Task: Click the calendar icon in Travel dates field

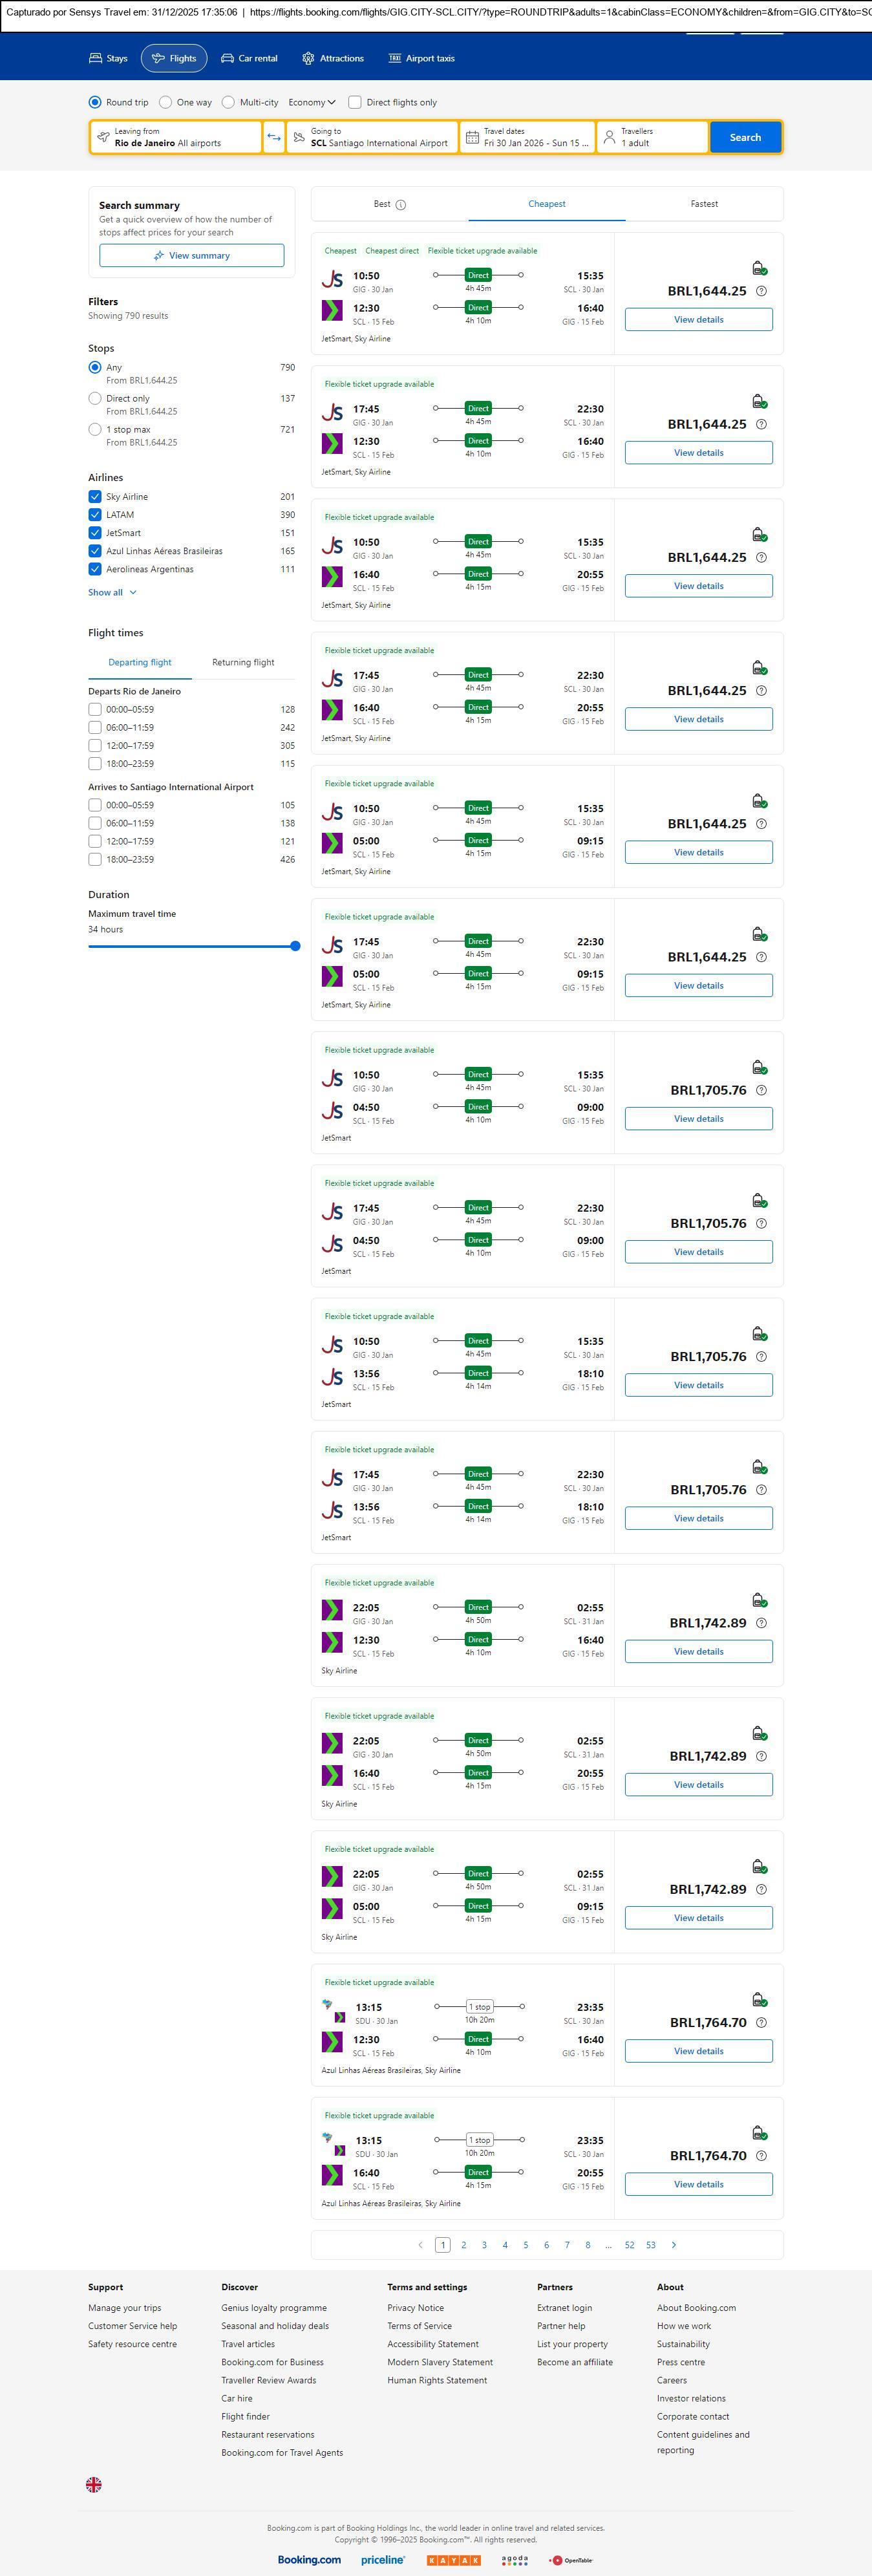Action: tap(472, 137)
